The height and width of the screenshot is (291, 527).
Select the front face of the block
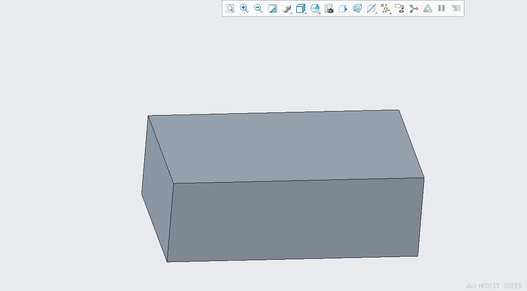tap(295, 220)
